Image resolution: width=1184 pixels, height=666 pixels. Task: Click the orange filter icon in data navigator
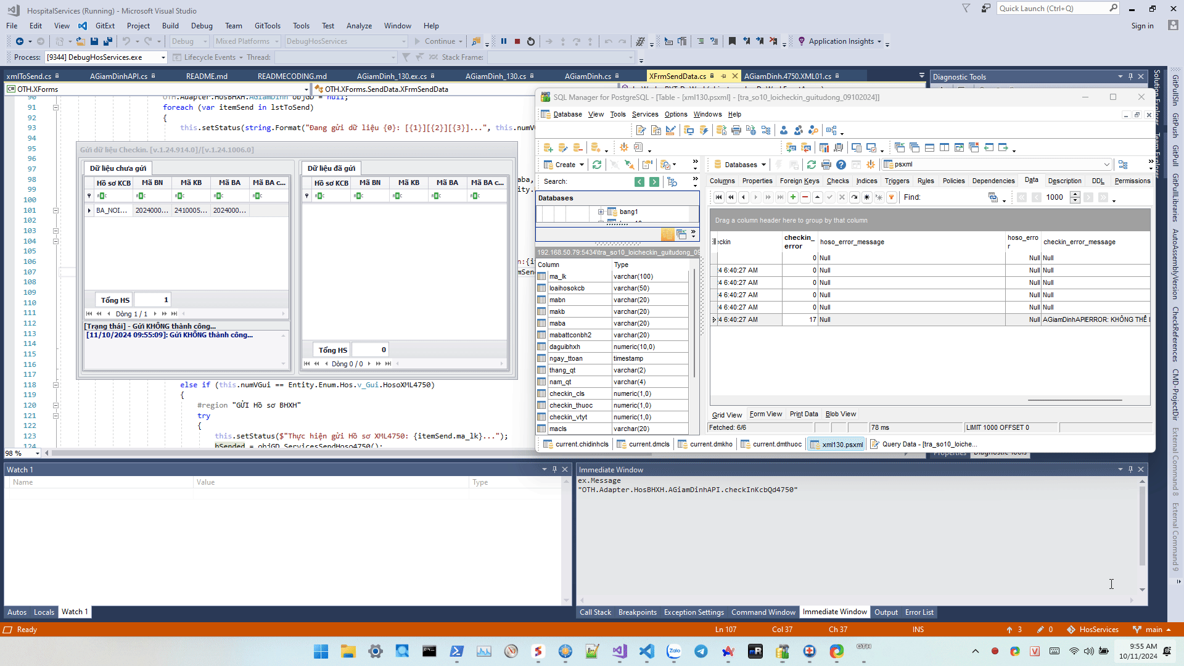[x=891, y=197]
